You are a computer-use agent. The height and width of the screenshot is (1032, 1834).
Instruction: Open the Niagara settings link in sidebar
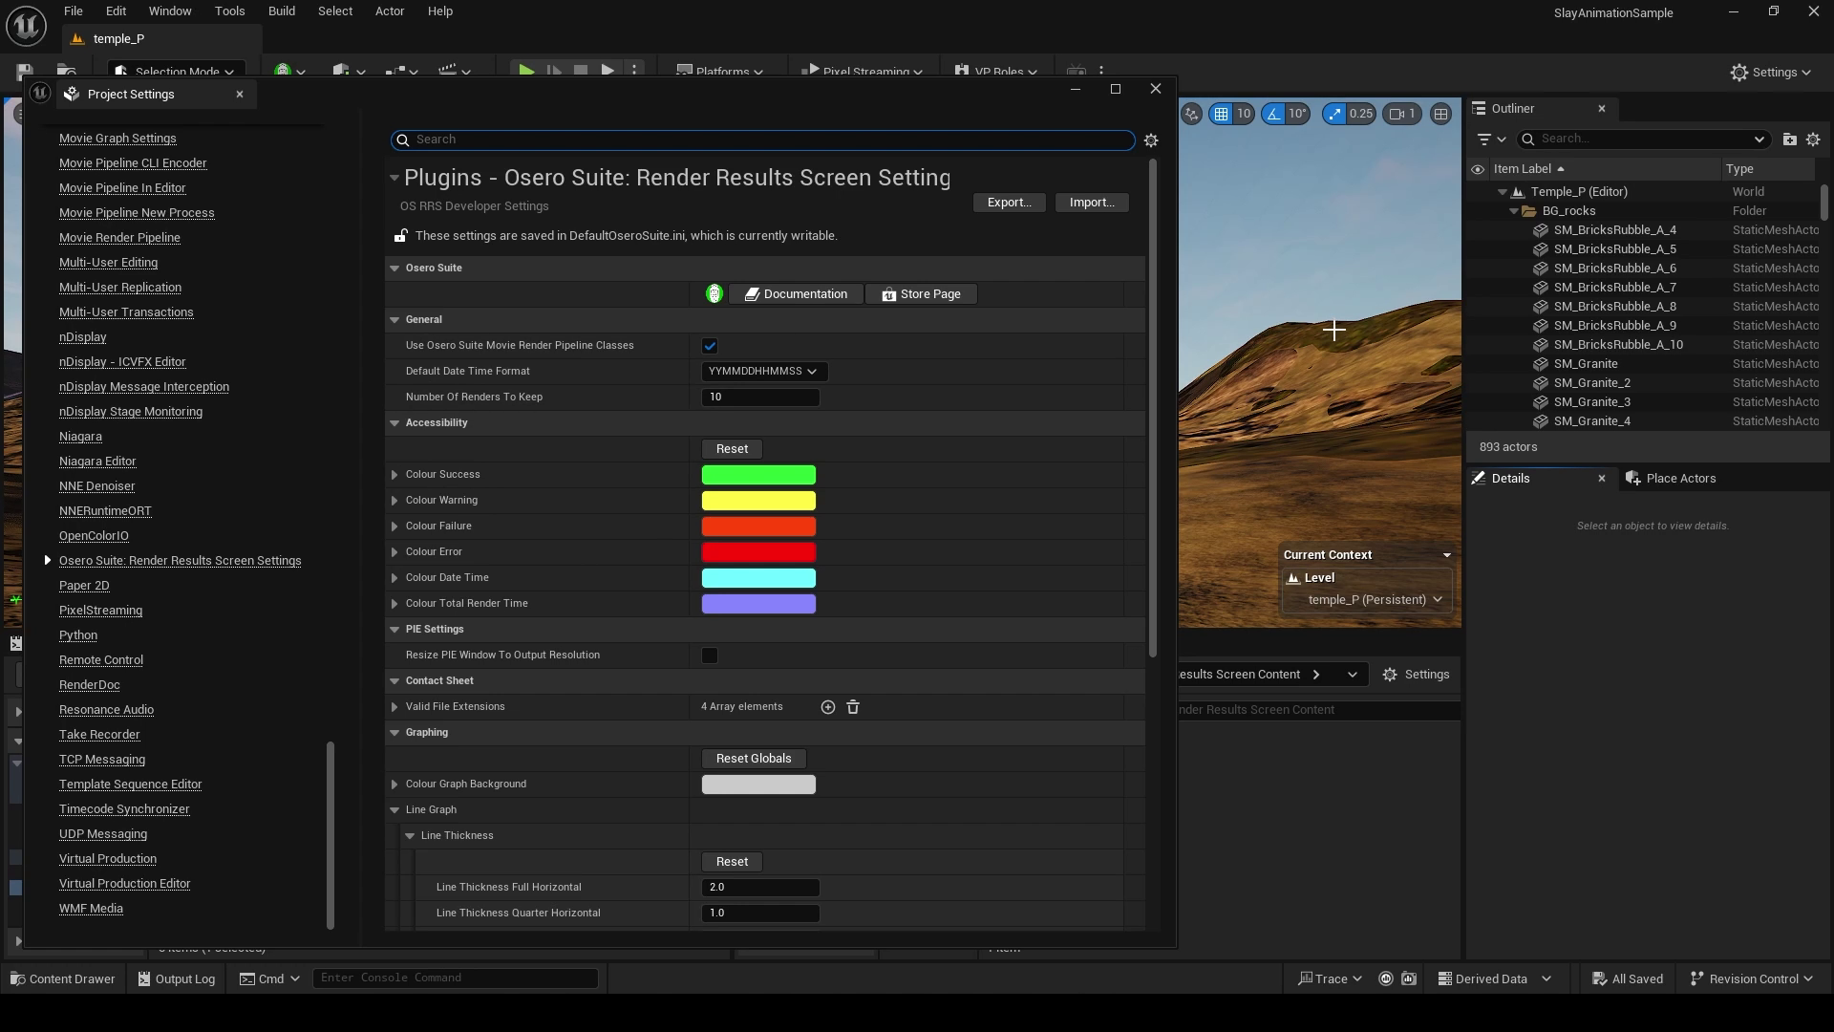tap(80, 437)
